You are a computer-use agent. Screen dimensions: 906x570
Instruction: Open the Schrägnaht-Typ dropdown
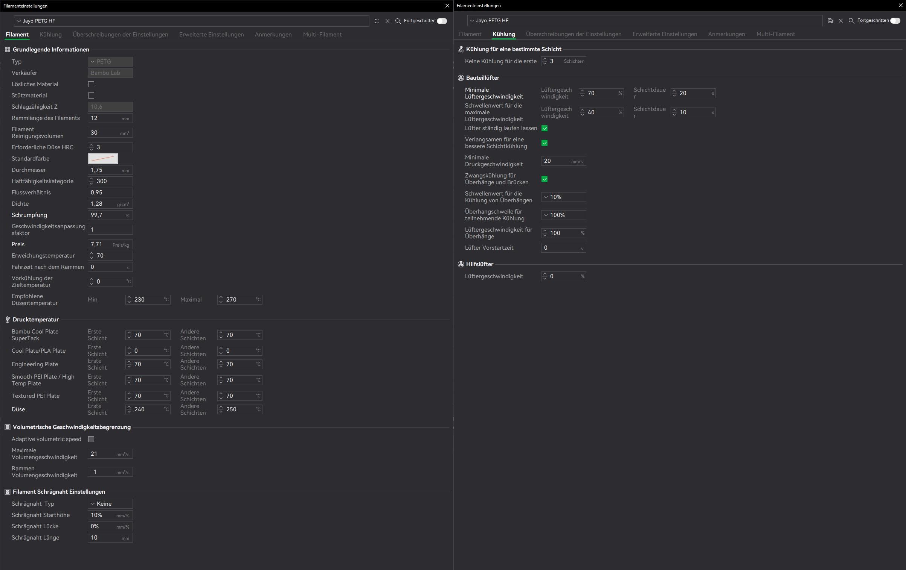click(110, 504)
